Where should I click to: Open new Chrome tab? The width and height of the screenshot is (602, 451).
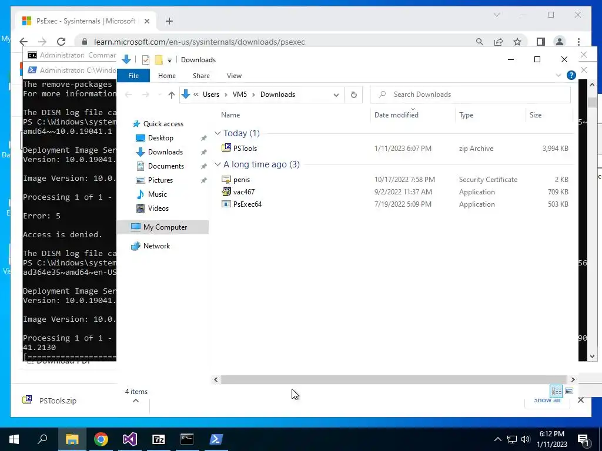click(x=169, y=21)
